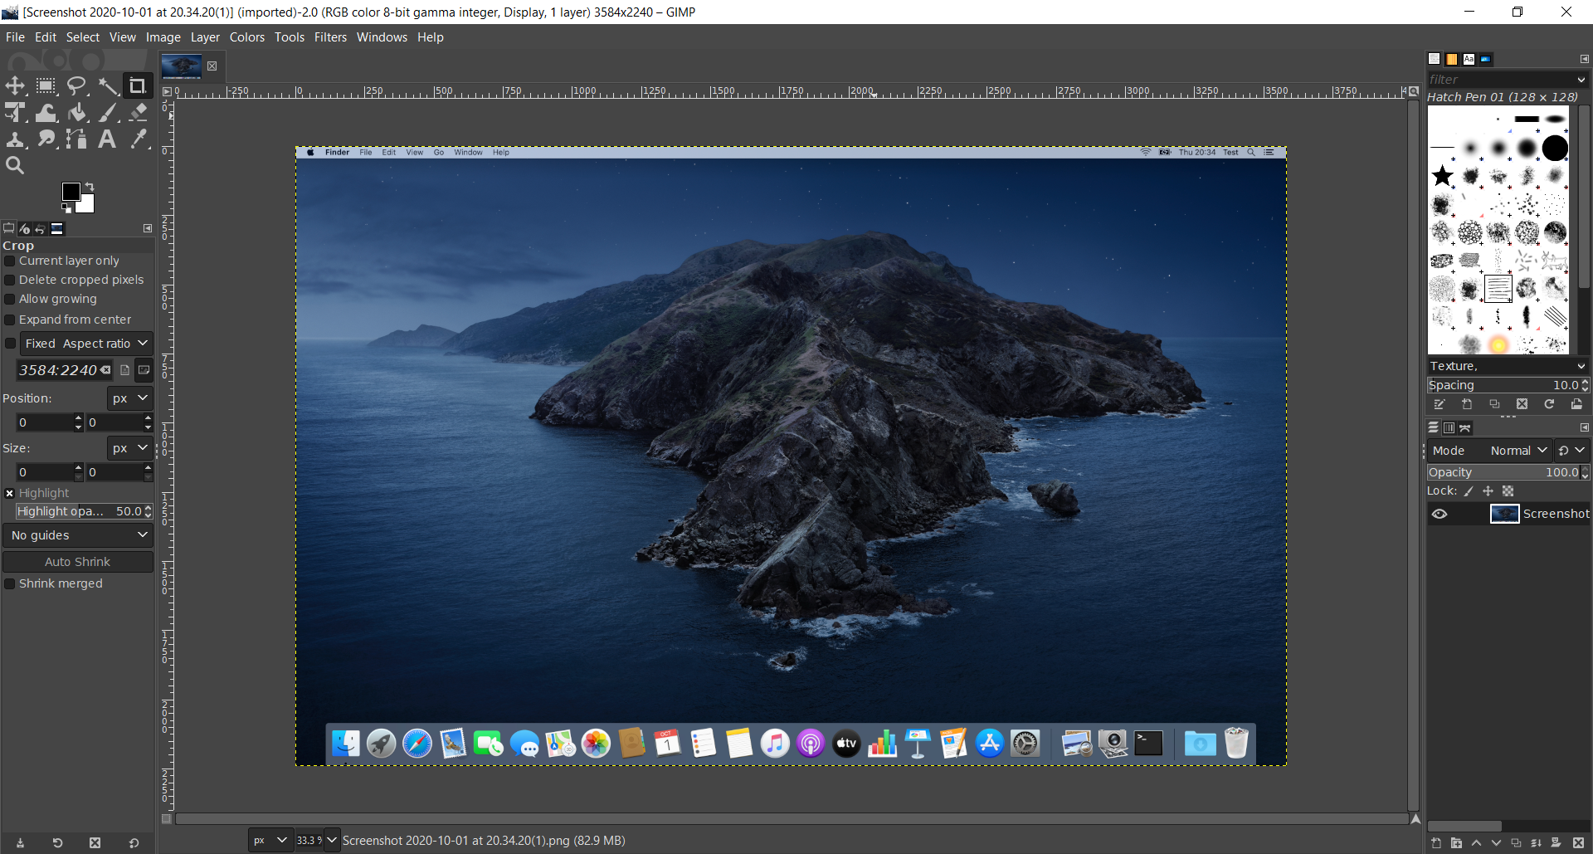Pick the Color Picker eyedropper tool
1593x854 pixels.
click(x=139, y=139)
